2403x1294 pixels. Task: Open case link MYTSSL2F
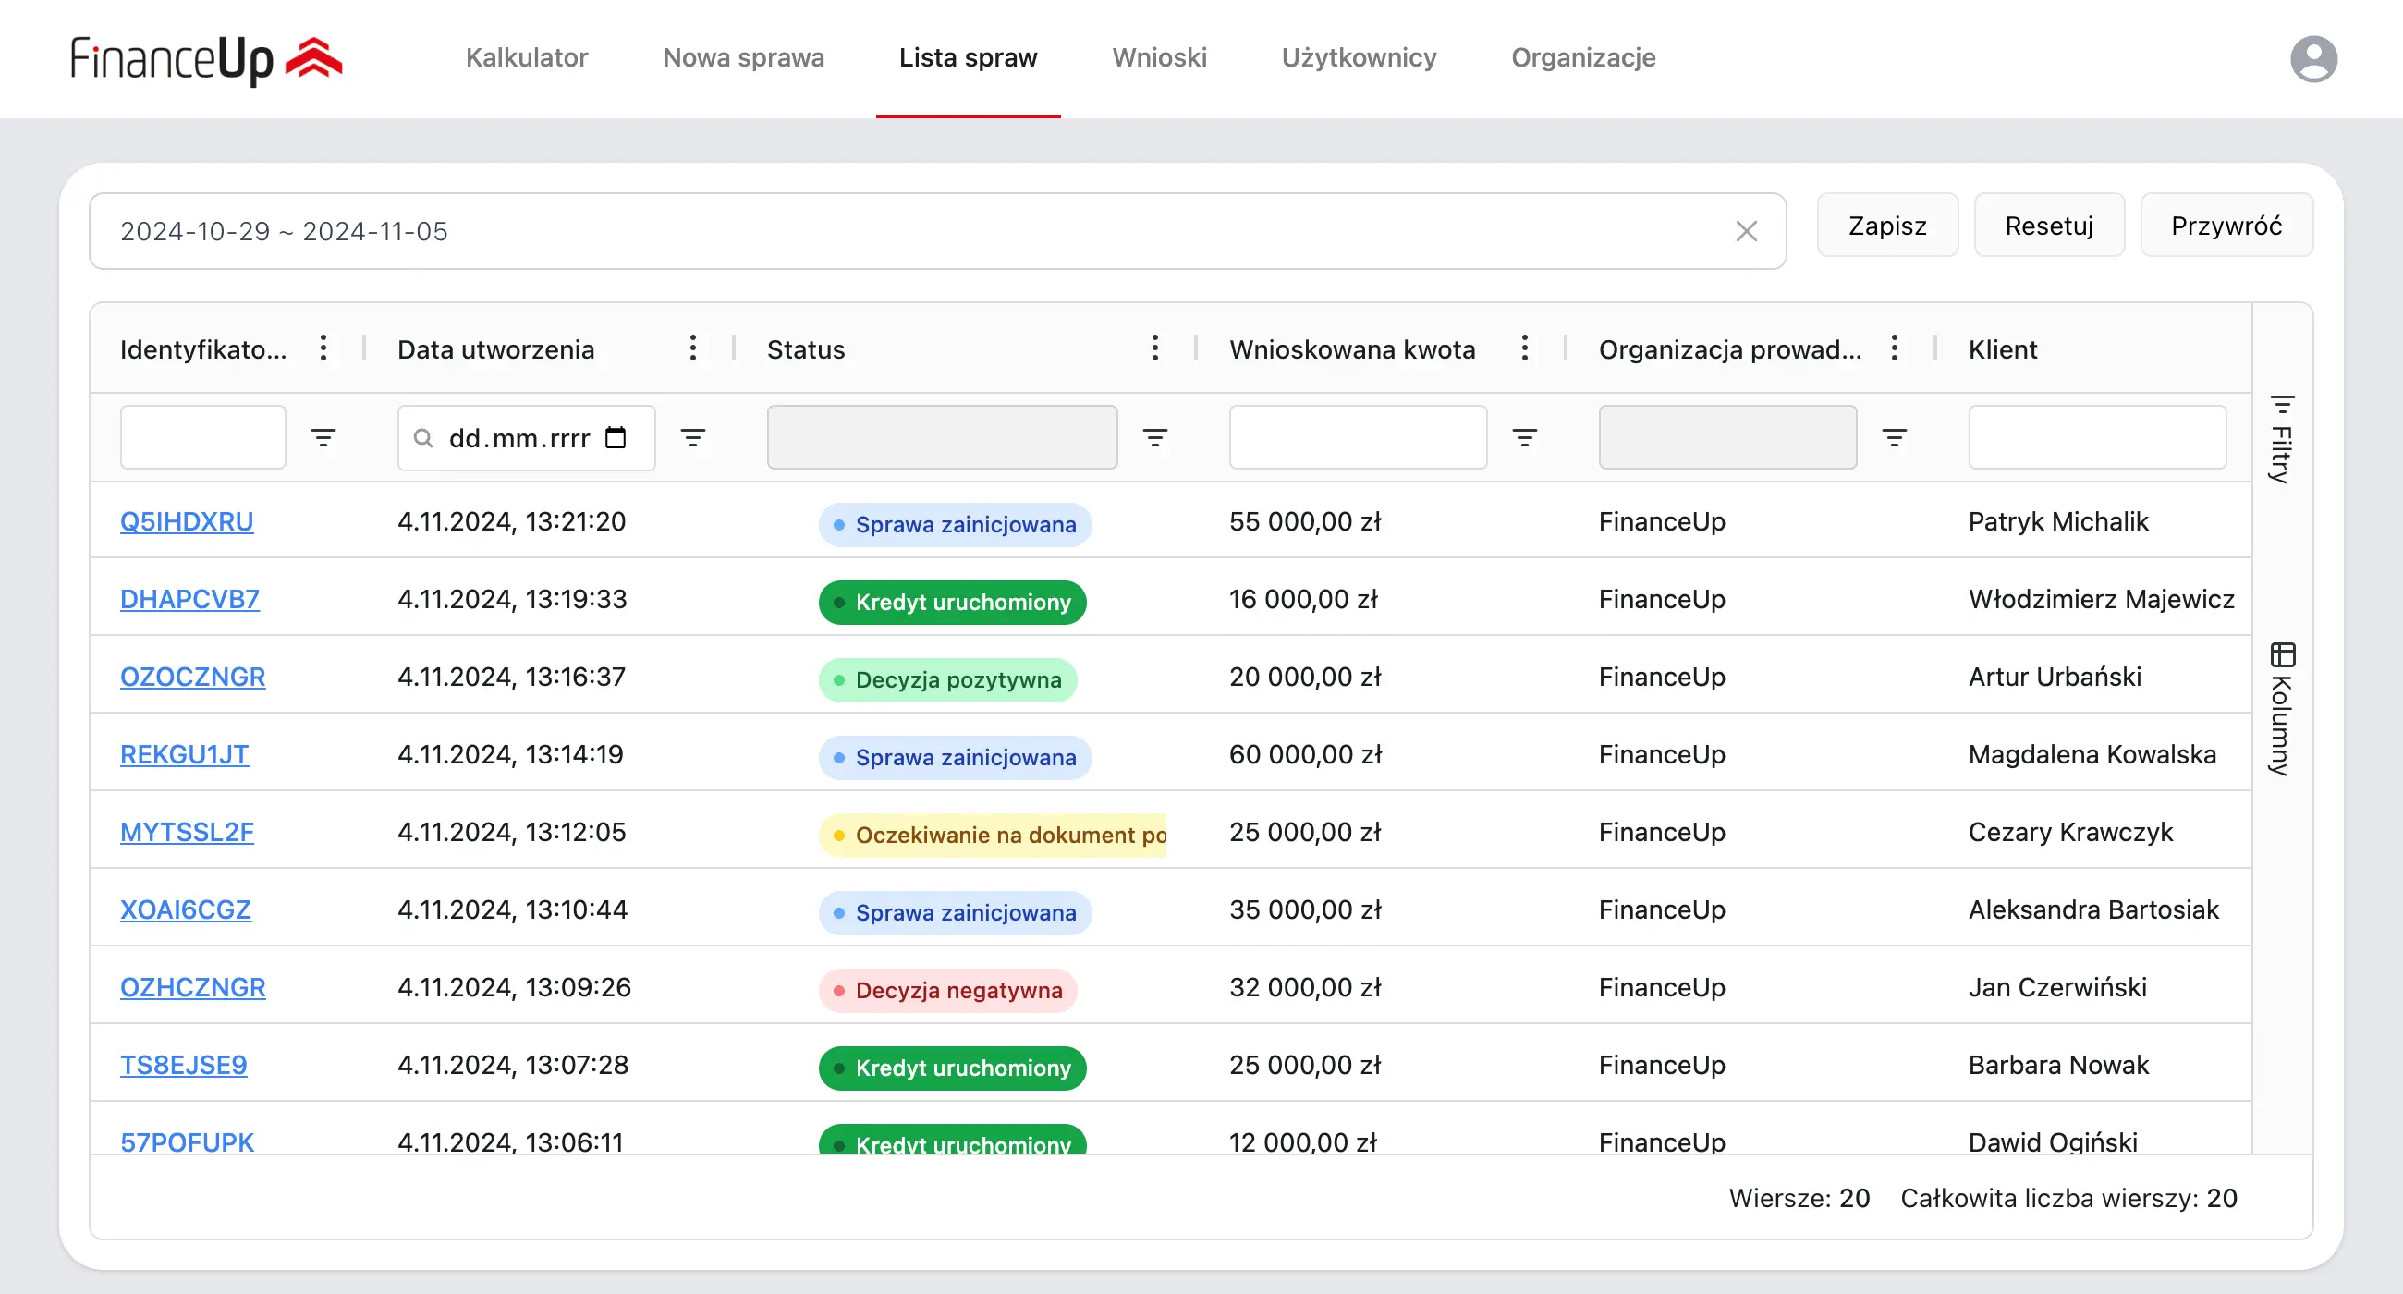[x=187, y=831]
